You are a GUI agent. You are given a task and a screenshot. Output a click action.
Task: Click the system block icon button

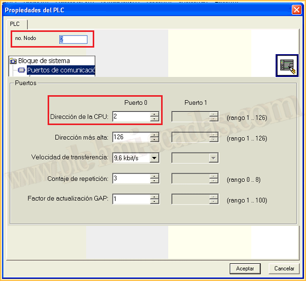pos(287,66)
